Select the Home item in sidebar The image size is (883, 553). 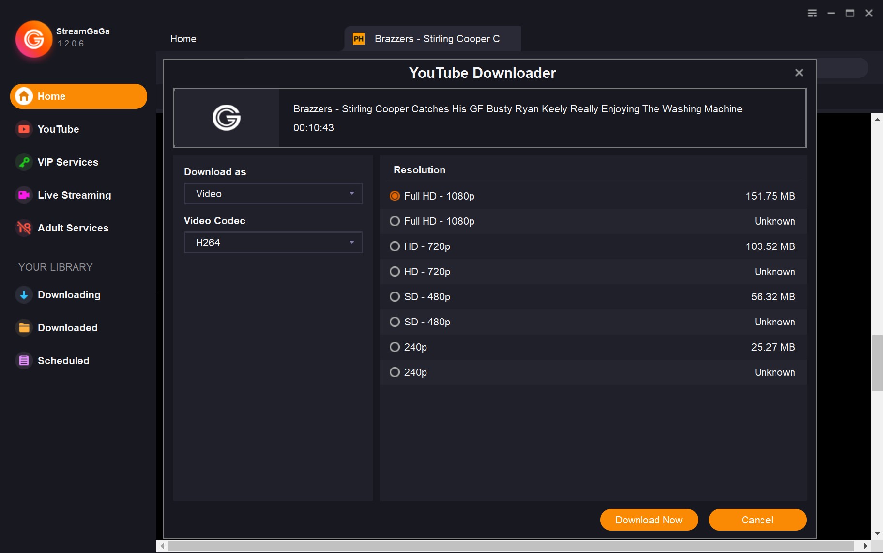point(78,96)
